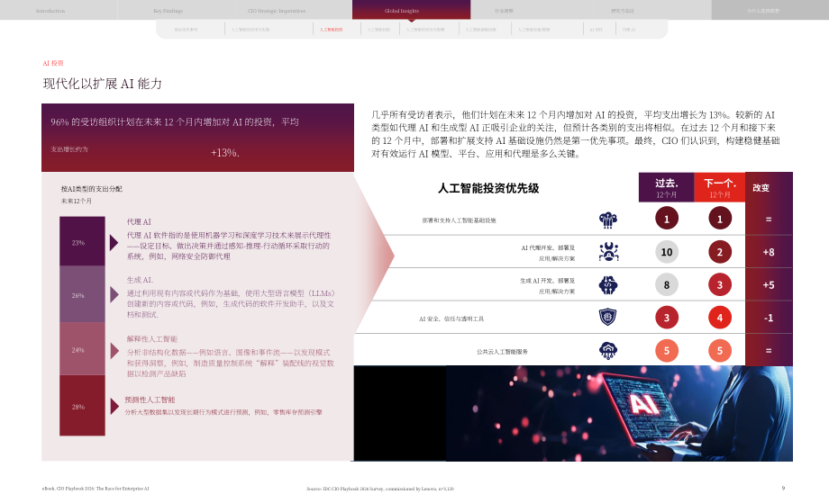Open the CIO Strategic Imperatives tab
Screen dimensions: 829x503
(x=277, y=11)
